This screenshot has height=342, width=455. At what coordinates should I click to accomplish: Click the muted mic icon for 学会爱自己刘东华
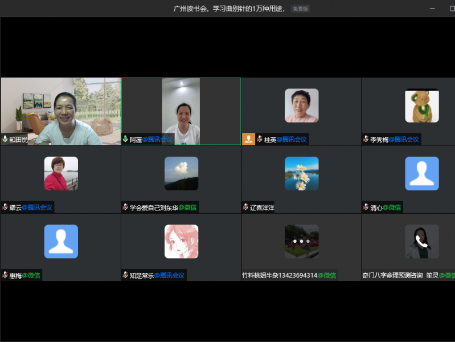pyautogui.click(x=125, y=207)
